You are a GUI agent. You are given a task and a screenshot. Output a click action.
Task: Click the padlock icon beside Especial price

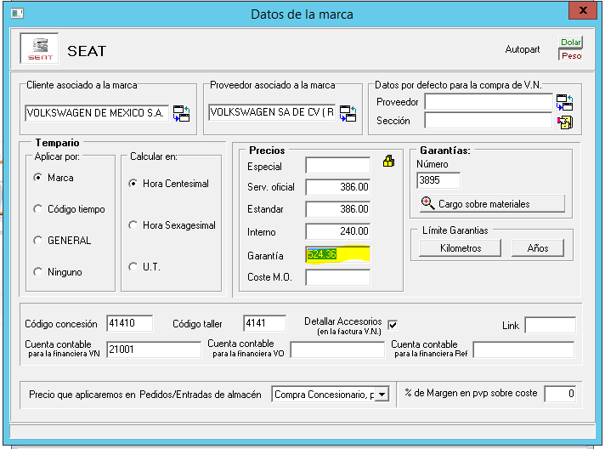388,161
